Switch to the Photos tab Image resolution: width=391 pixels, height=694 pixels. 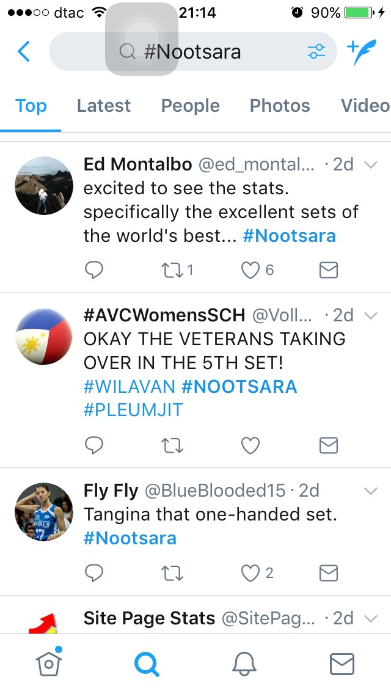click(280, 106)
